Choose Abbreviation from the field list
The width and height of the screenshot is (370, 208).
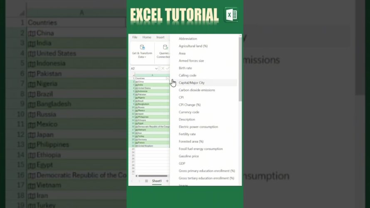coord(188,39)
